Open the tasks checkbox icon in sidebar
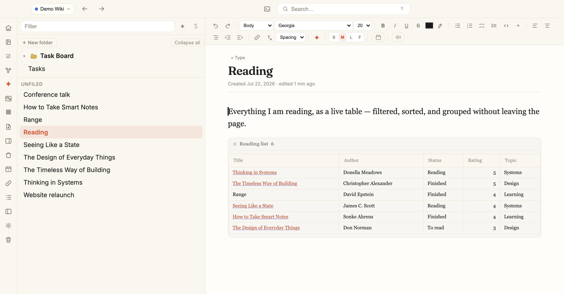This screenshot has width=564, height=294. [8, 56]
